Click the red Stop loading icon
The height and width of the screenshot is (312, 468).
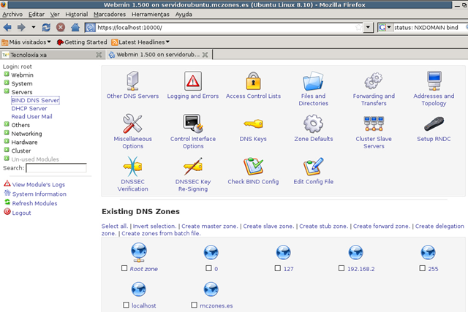click(61, 28)
